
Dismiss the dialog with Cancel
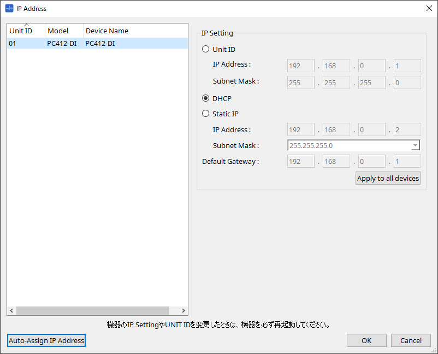click(411, 340)
